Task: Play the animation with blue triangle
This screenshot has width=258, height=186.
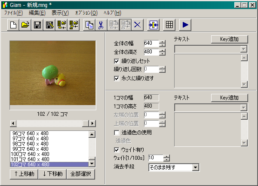Action: [x=185, y=25]
